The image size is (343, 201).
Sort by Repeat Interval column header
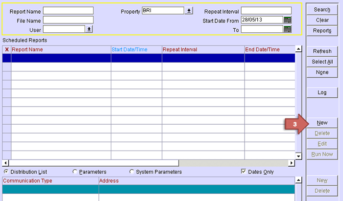pos(203,49)
